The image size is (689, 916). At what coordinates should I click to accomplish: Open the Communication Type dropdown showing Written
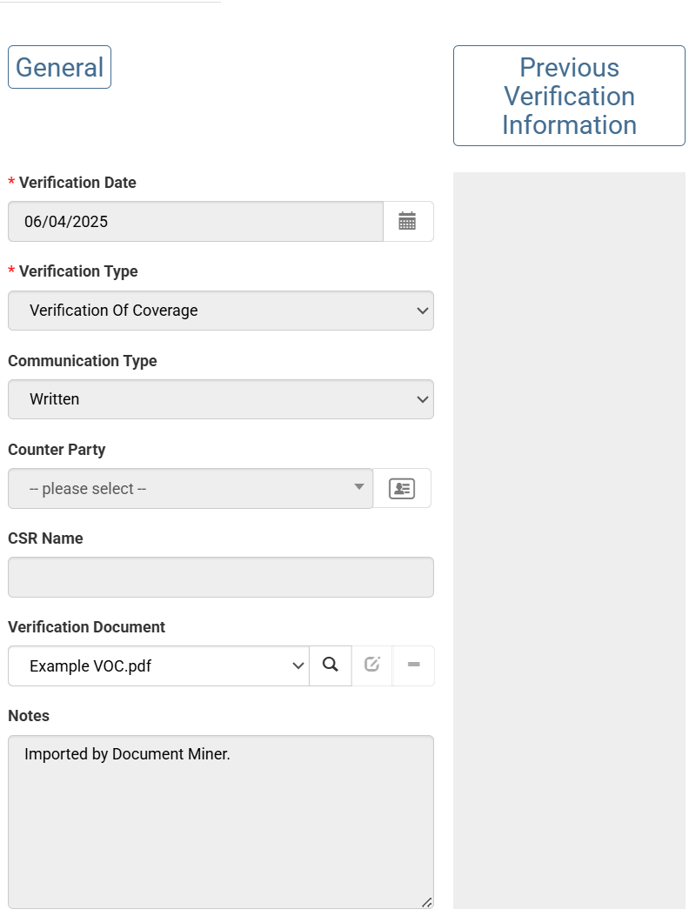coord(220,399)
